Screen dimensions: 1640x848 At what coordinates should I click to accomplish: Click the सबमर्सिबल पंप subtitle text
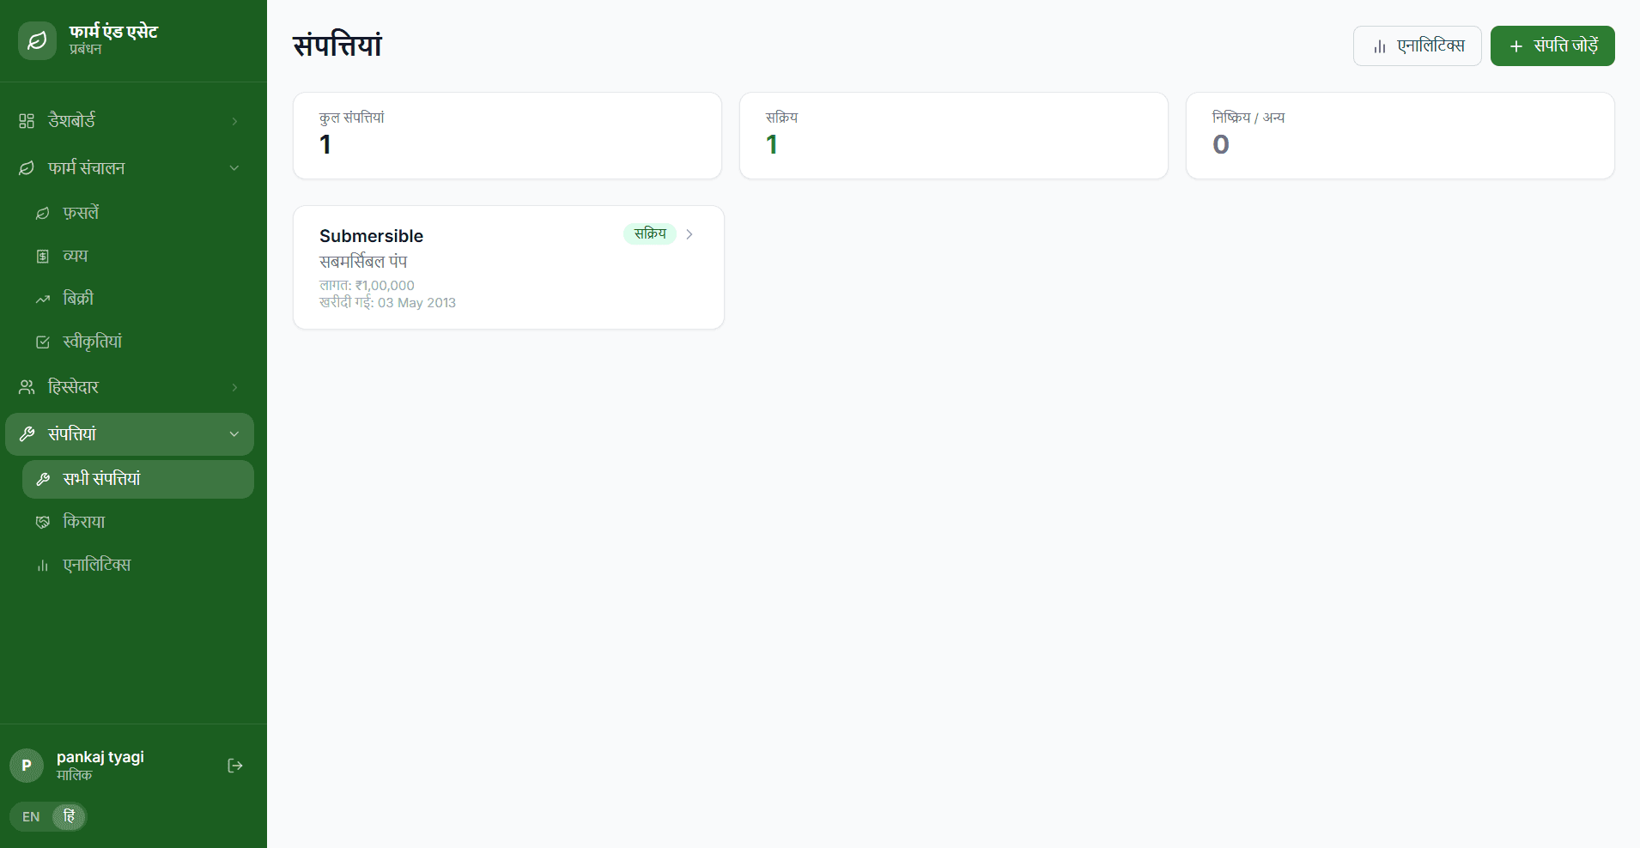click(363, 262)
